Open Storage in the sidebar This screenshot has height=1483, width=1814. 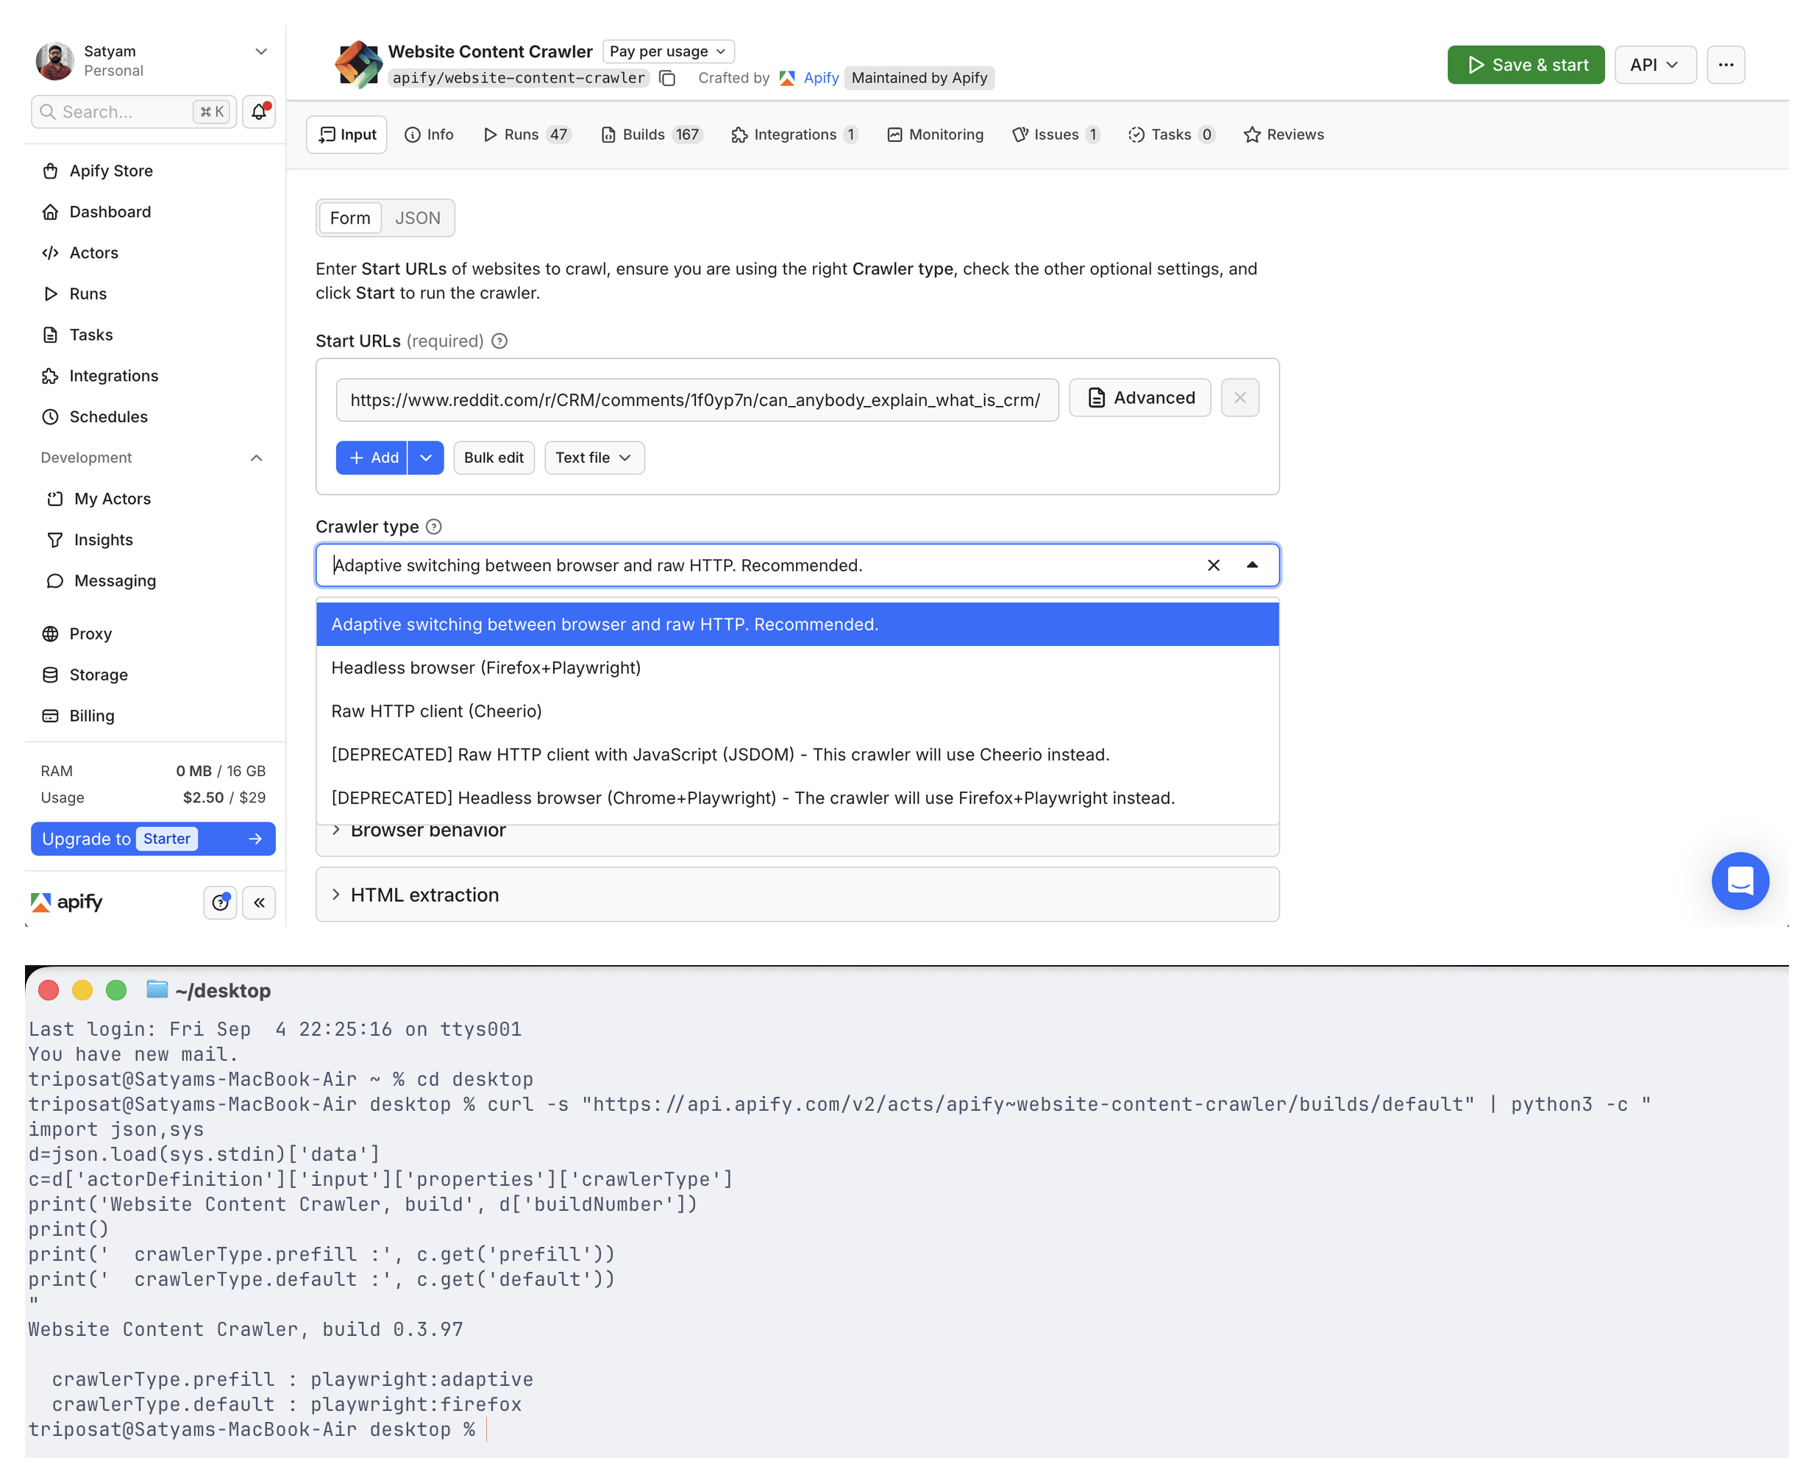[99, 675]
